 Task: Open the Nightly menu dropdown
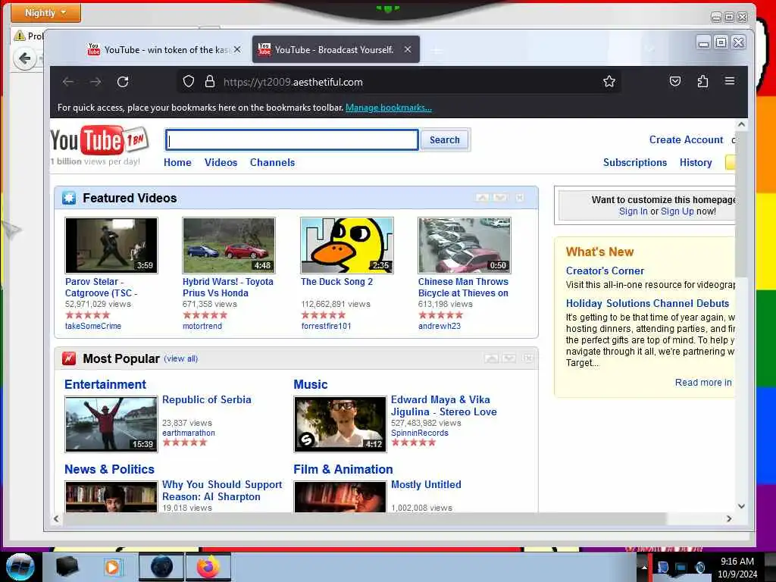coord(45,13)
